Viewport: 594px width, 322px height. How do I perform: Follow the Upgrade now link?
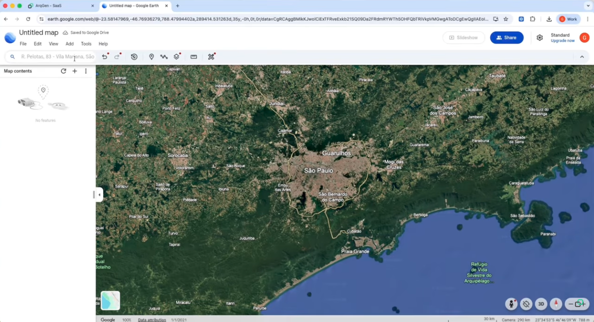coord(562,41)
